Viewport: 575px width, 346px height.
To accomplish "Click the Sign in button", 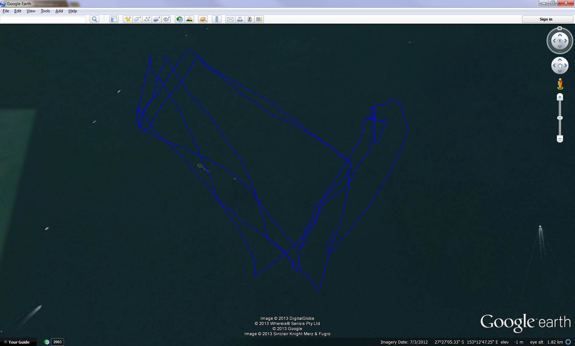I will 546,19.
